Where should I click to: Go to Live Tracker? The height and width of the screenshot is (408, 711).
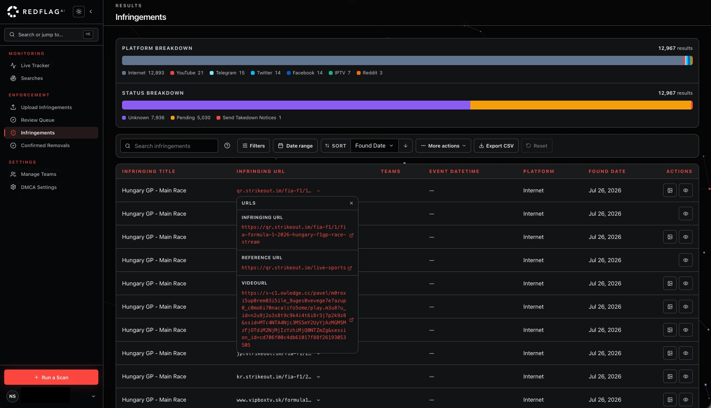51,66
